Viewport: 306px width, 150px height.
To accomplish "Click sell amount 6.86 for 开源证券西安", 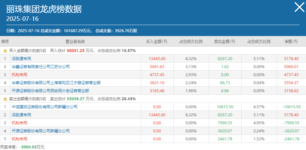I will (x=225, y=91).
